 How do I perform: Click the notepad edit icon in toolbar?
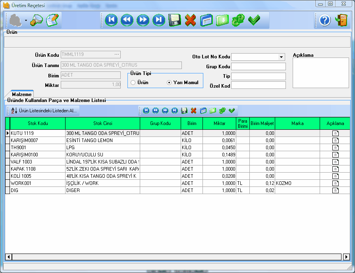click(x=52, y=20)
